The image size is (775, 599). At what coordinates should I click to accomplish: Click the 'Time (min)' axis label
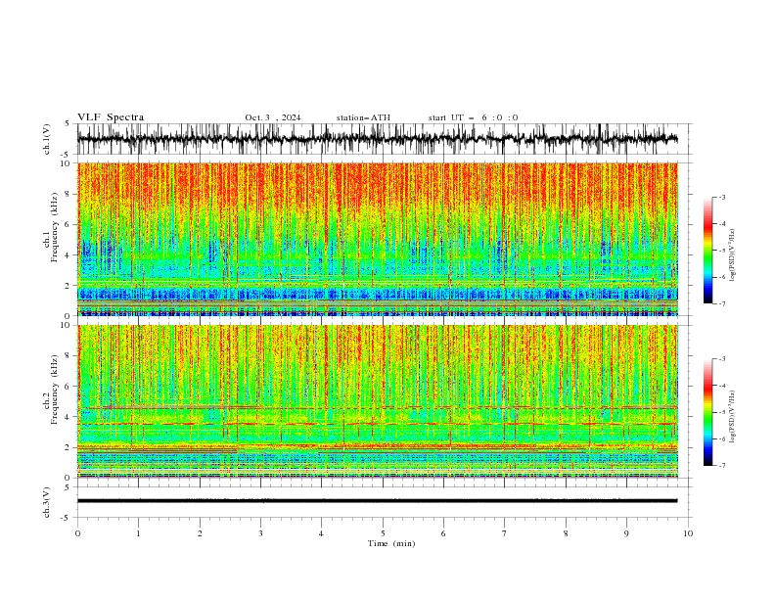(391, 543)
